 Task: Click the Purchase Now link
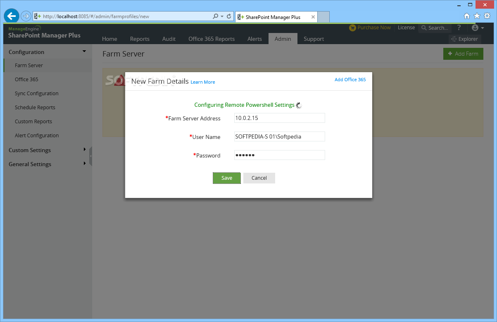point(374,28)
